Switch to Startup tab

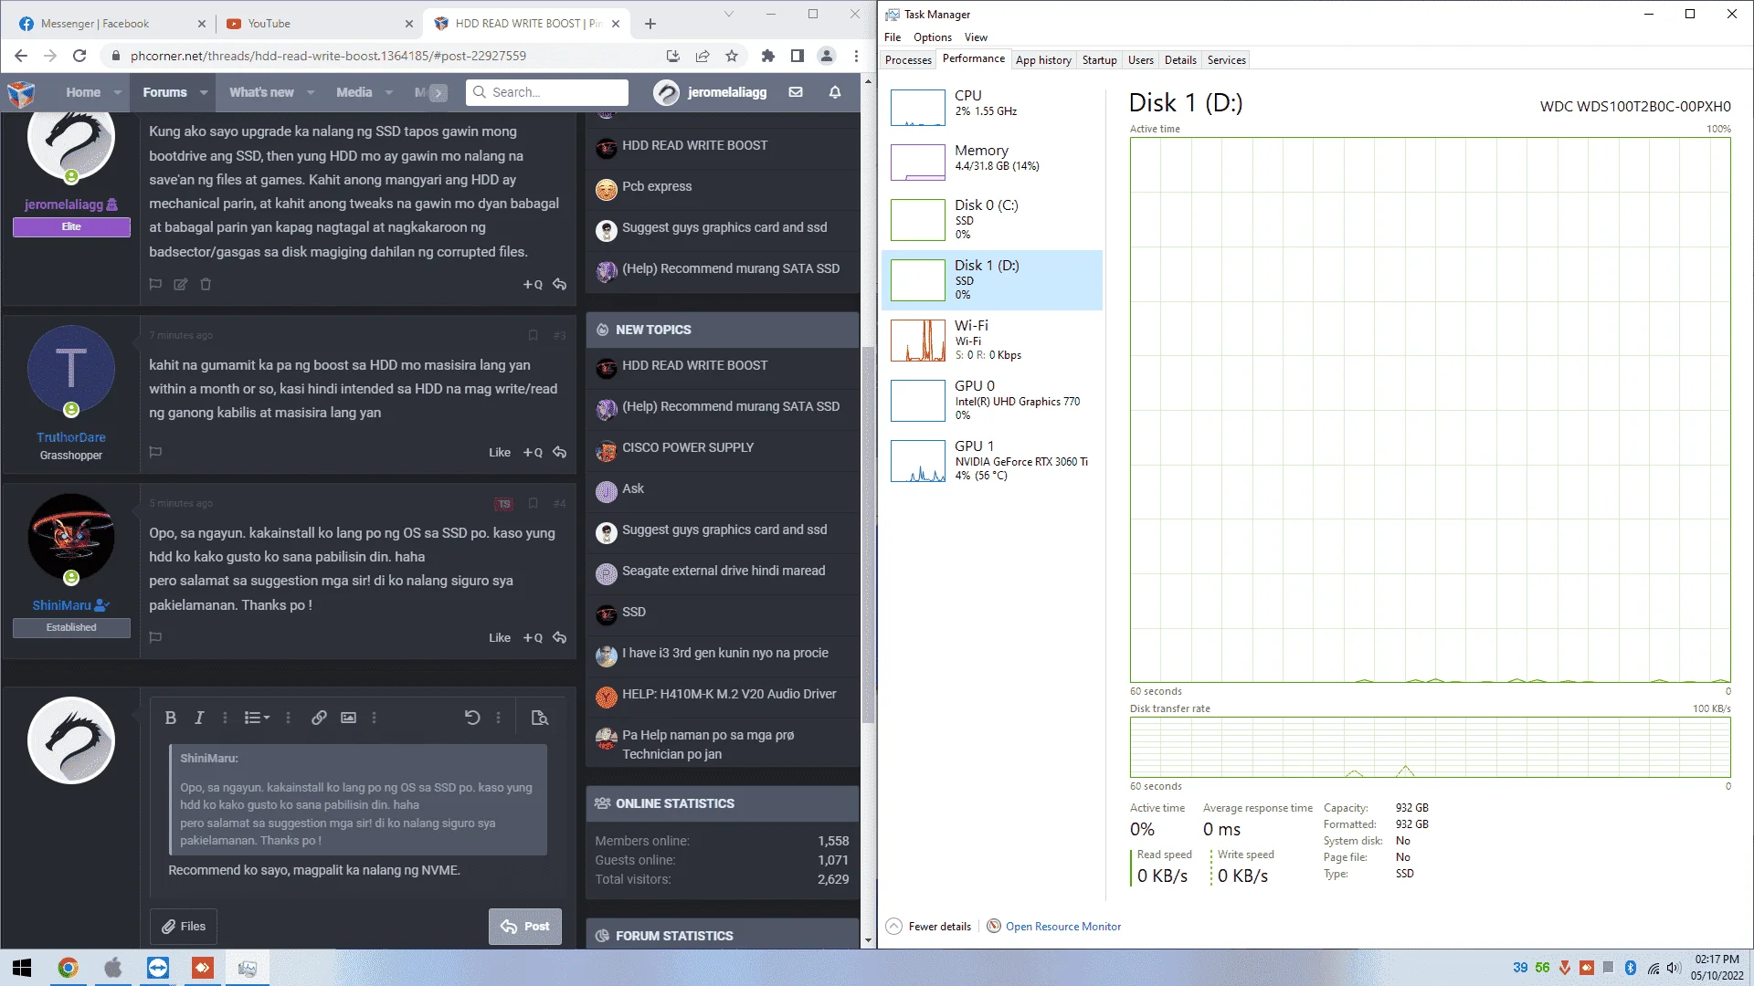(1099, 60)
